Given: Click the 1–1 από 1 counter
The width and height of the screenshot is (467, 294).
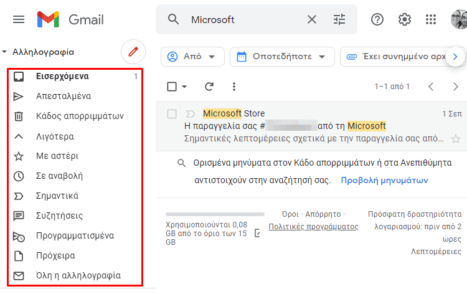Looking at the screenshot, I should click(392, 87).
